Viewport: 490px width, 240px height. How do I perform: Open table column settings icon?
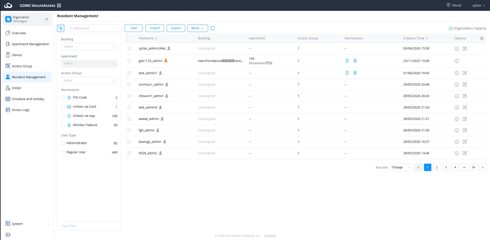coord(482,38)
